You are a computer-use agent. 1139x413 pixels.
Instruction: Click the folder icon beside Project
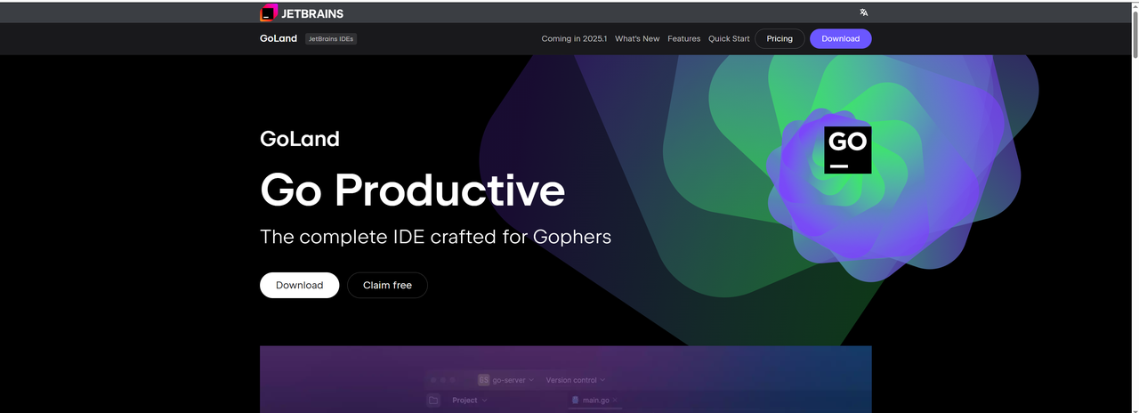[433, 401]
